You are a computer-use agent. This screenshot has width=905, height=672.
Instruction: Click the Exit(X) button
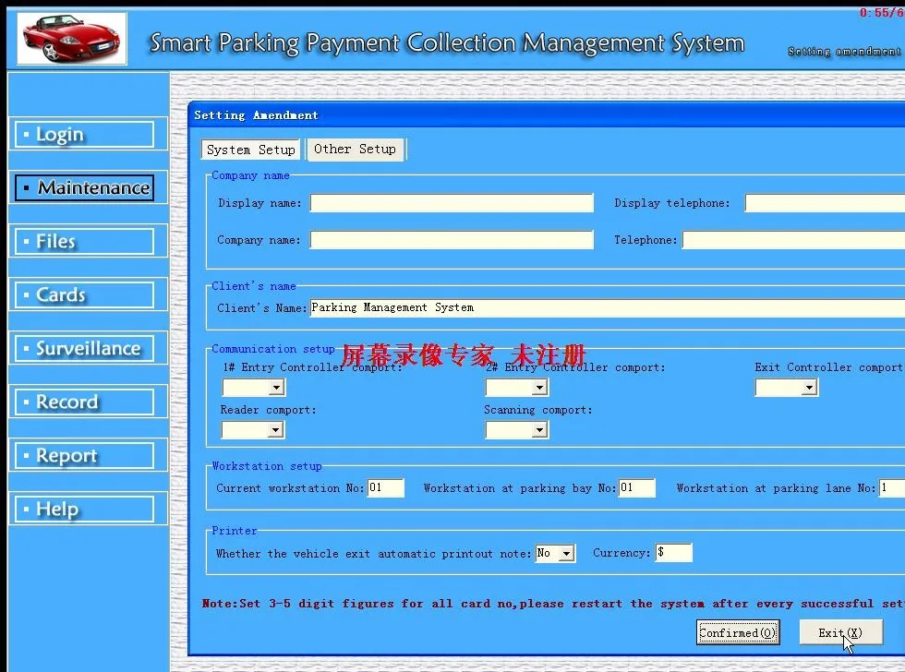[839, 632]
